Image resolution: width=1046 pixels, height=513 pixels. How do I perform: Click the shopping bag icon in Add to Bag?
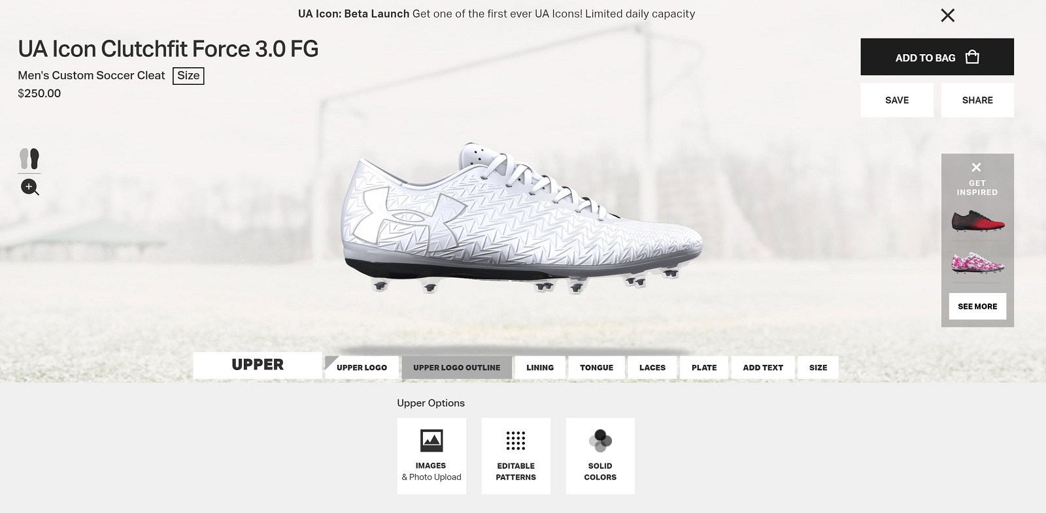click(x=972, y=57)
